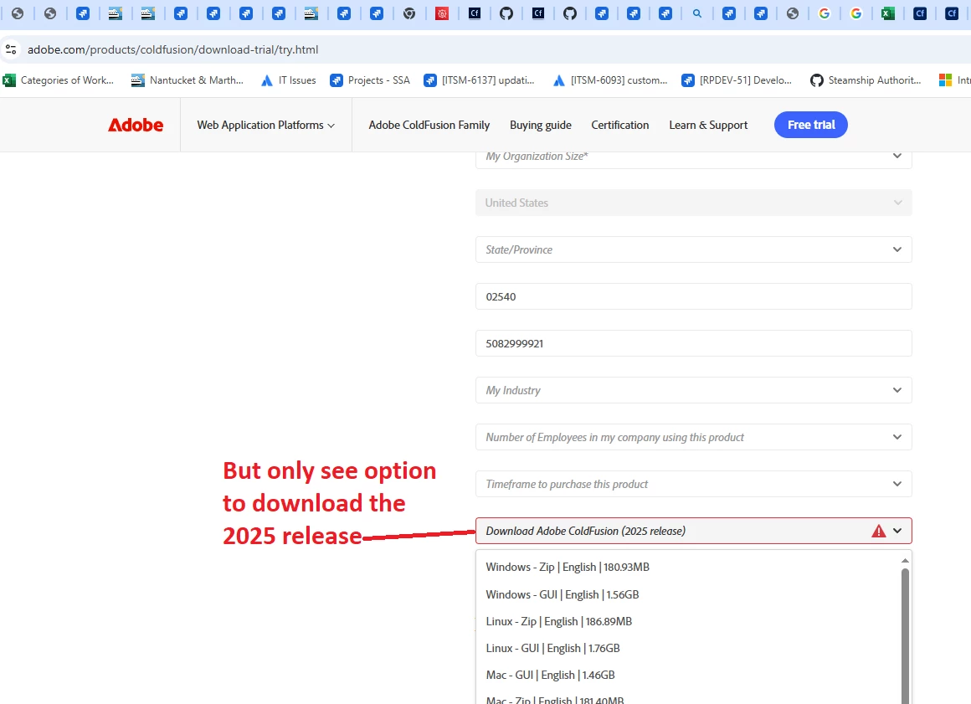Open the [RPDEV-51] bookmark
Image resolution: width=971 pixels, height=704 pixels.
coord(737,80)
